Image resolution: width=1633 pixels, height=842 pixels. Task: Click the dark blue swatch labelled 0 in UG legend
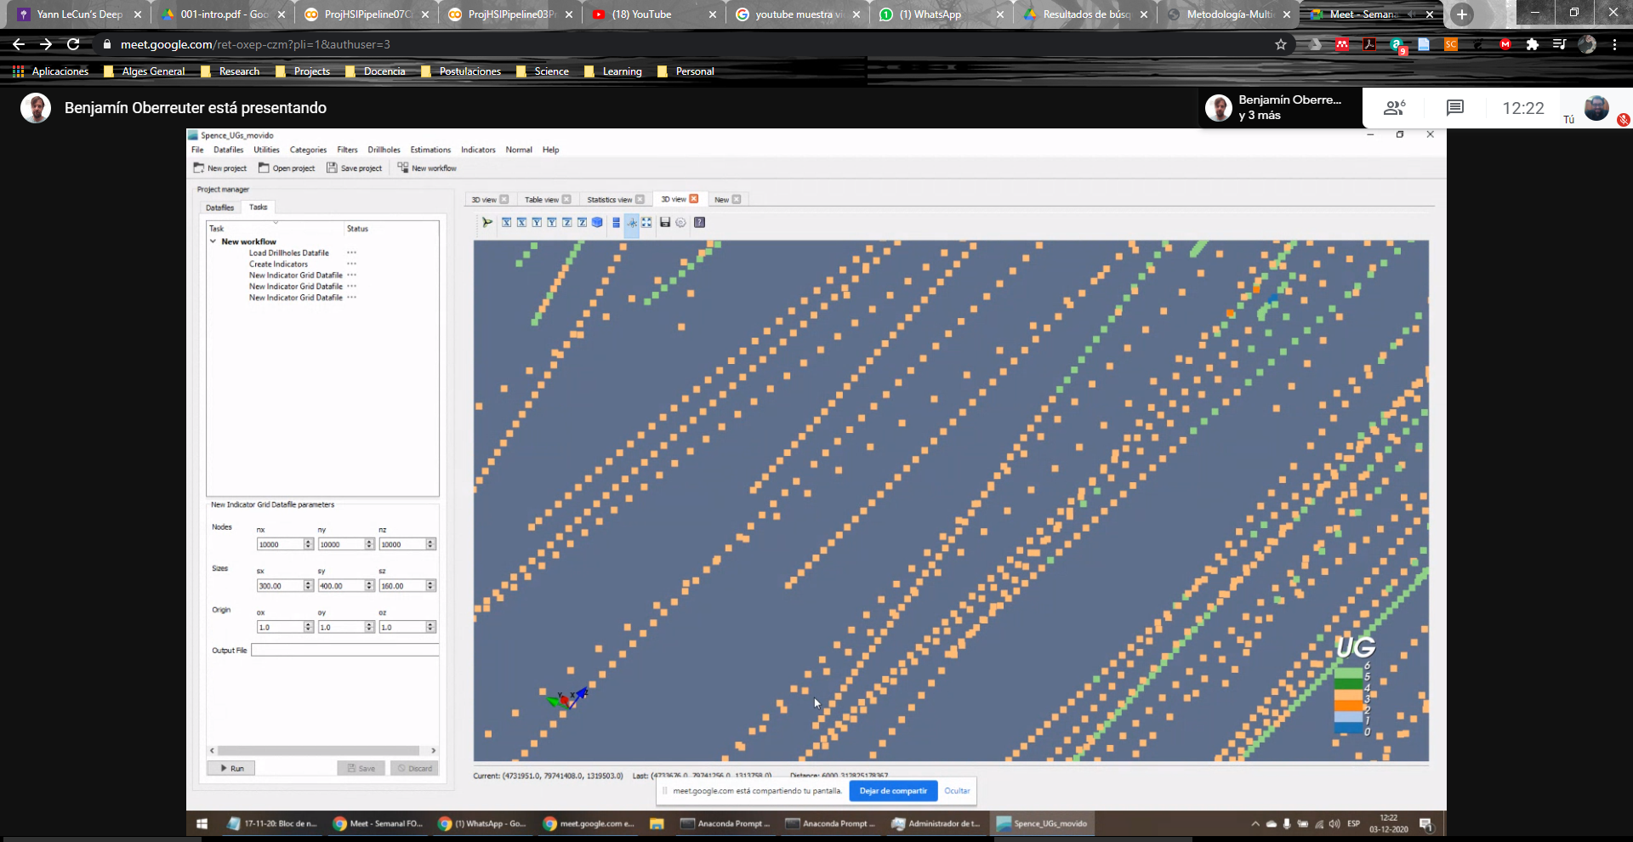coord(1348,729)
